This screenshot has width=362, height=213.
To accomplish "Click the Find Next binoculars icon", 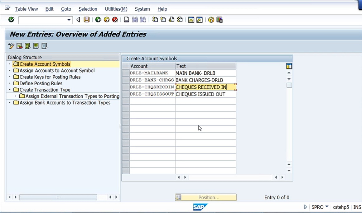I will pyautogui.click(x=143, y=20).
